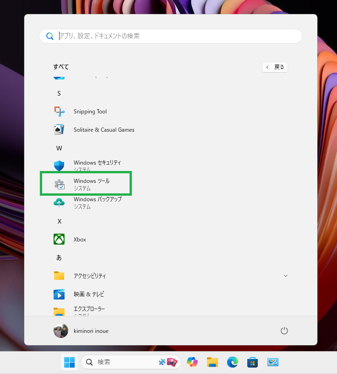
Task: Open the last taskbar app with monitor icon
Action: point(273,362)
